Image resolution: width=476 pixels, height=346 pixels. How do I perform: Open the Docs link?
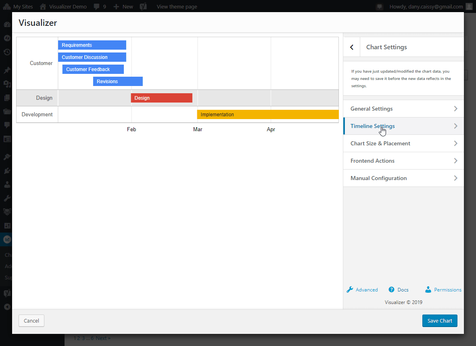(403, 290)
